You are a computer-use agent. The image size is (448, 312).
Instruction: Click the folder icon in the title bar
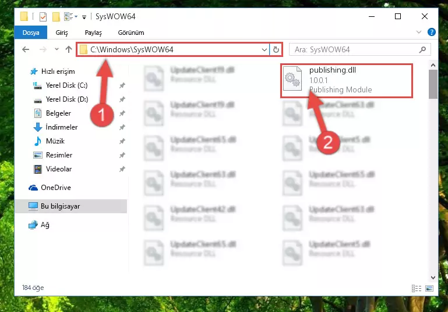click(x=24, y=16)
